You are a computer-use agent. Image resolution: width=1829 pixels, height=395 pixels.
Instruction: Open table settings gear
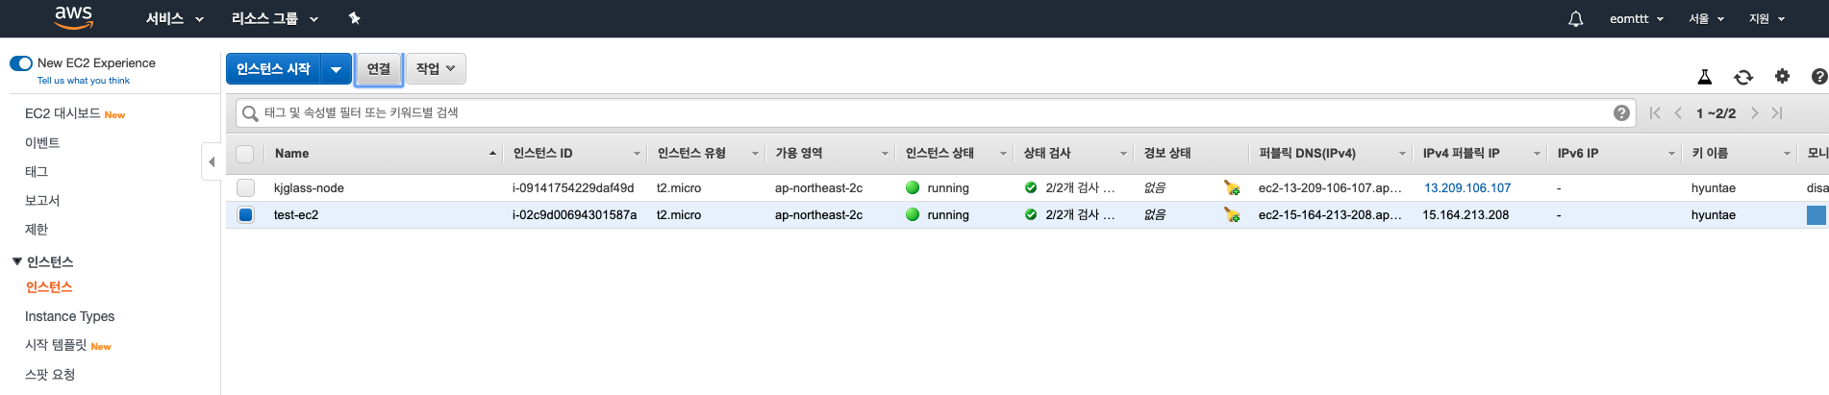tap(1782, 76)
